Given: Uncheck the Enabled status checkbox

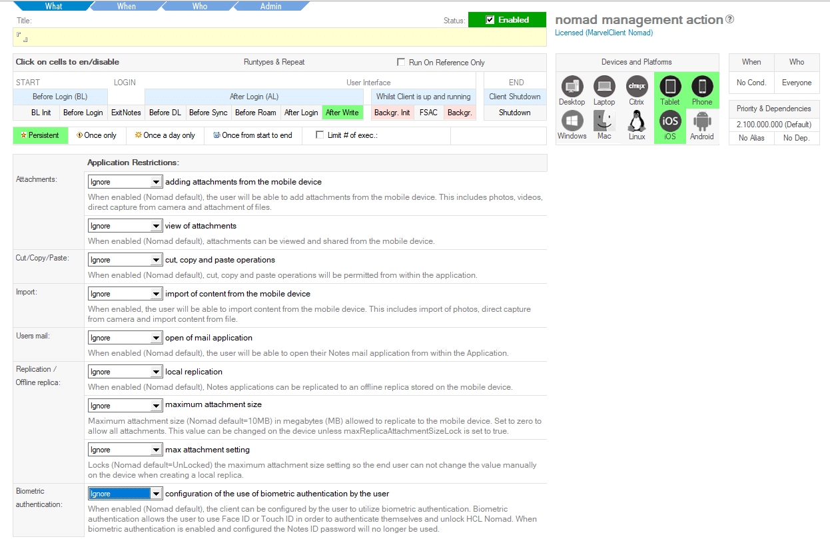Looking at the screenshot, I should (490, 20).
